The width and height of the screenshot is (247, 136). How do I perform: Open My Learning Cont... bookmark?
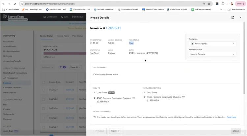[x=33, y=10]
